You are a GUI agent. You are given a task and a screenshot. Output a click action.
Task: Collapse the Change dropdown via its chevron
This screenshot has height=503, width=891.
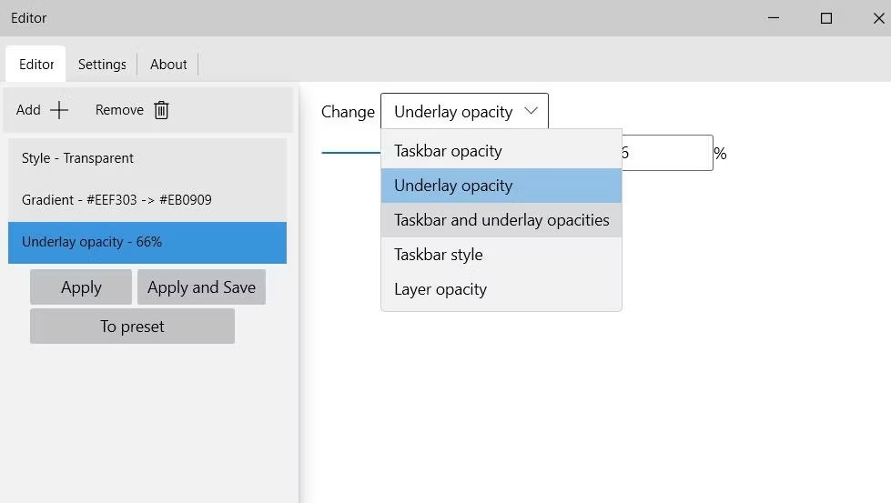click(531, 112)
